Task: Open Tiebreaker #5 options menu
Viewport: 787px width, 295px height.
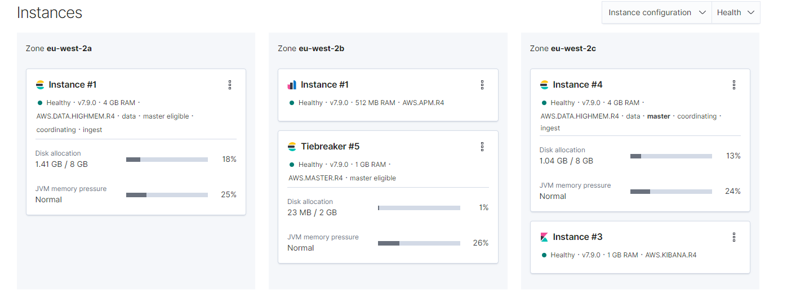Action: pos(482,147)
